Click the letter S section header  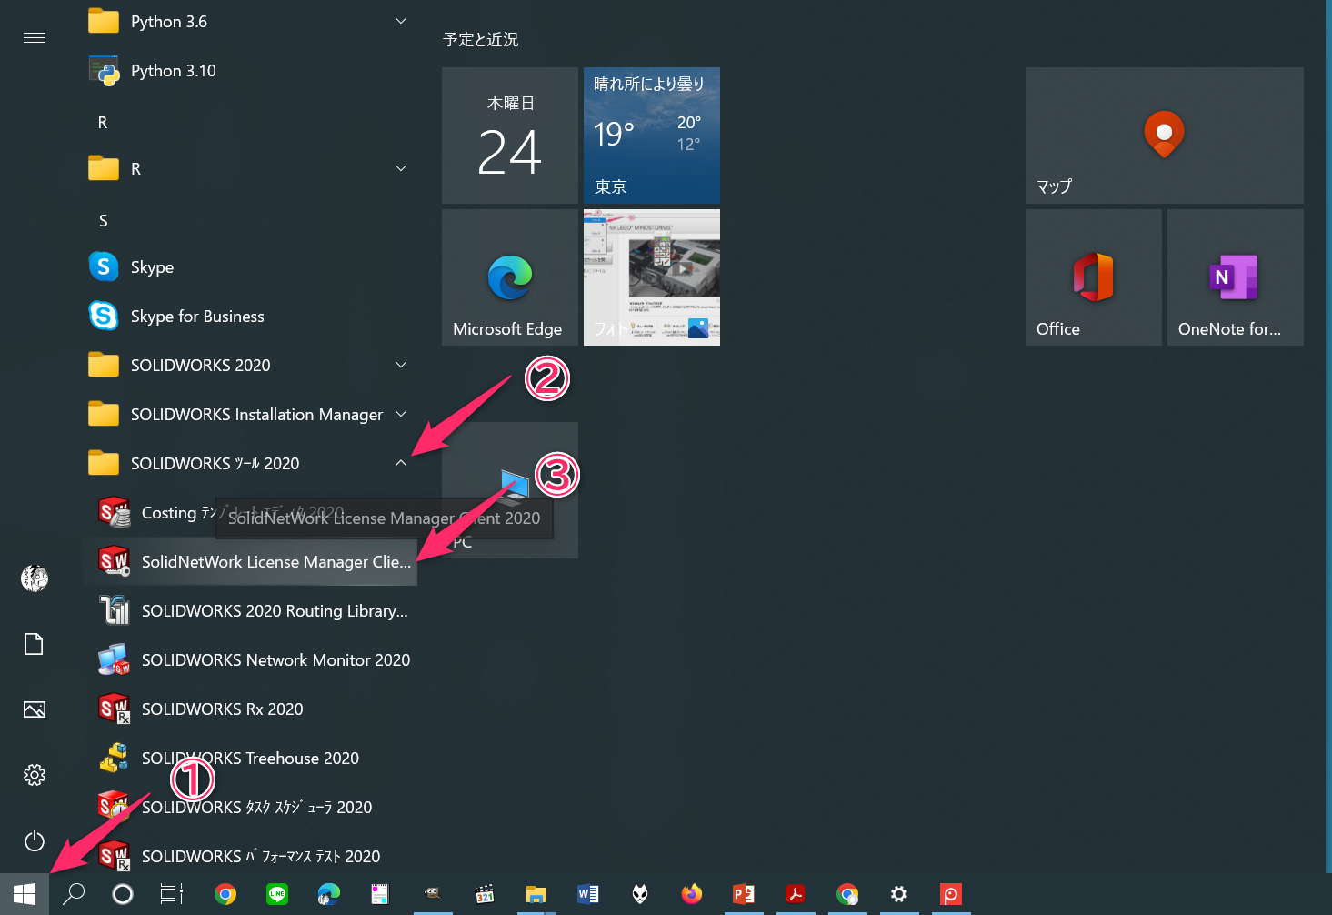(x=103, y=220)
